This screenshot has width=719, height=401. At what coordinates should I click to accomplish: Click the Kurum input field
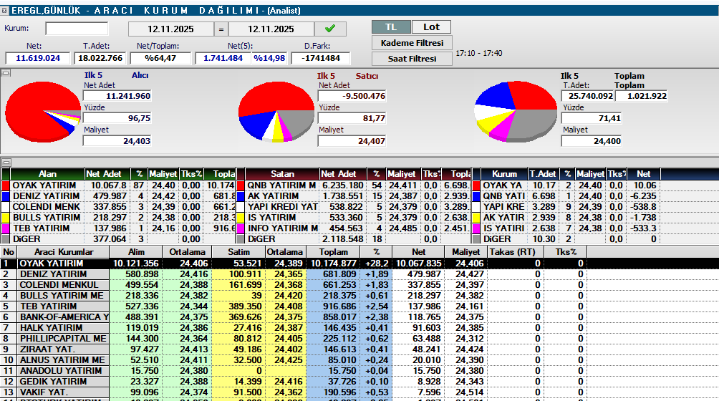point(77,29)
